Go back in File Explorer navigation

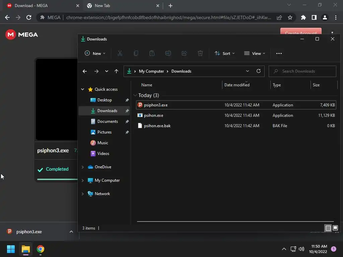tap(85, 71)
